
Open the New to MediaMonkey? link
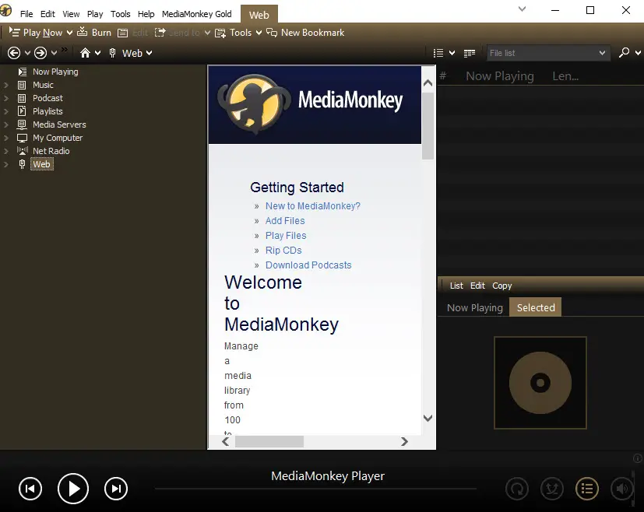pos(312,206)
